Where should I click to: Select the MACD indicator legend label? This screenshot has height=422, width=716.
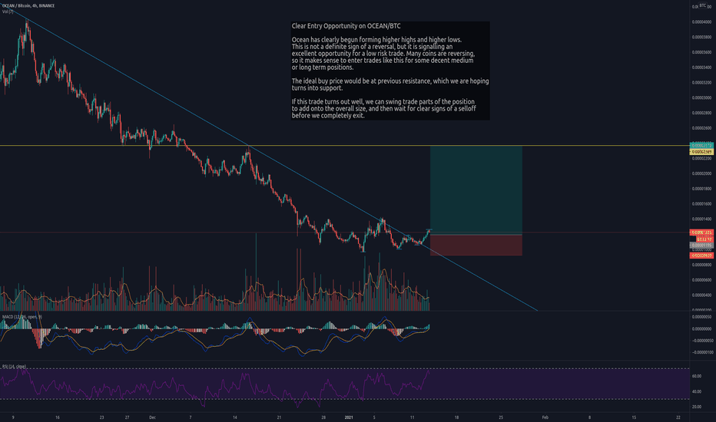[22, 317]
